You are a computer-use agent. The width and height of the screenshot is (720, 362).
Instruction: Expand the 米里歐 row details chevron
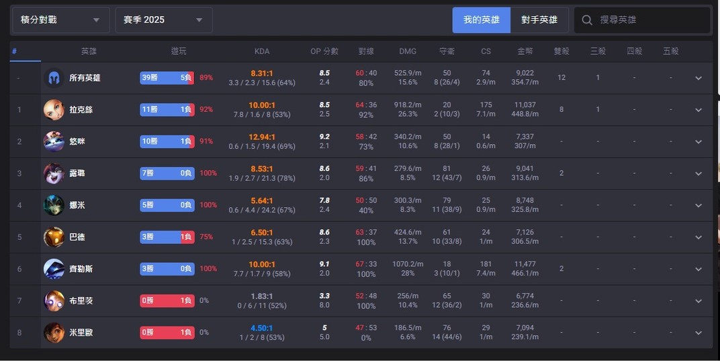pyautogui.click(x=699, y=333)
